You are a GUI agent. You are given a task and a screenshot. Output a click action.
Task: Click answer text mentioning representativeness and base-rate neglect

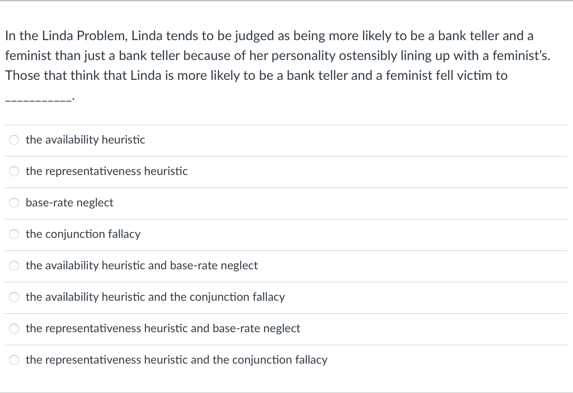point(163,328)
